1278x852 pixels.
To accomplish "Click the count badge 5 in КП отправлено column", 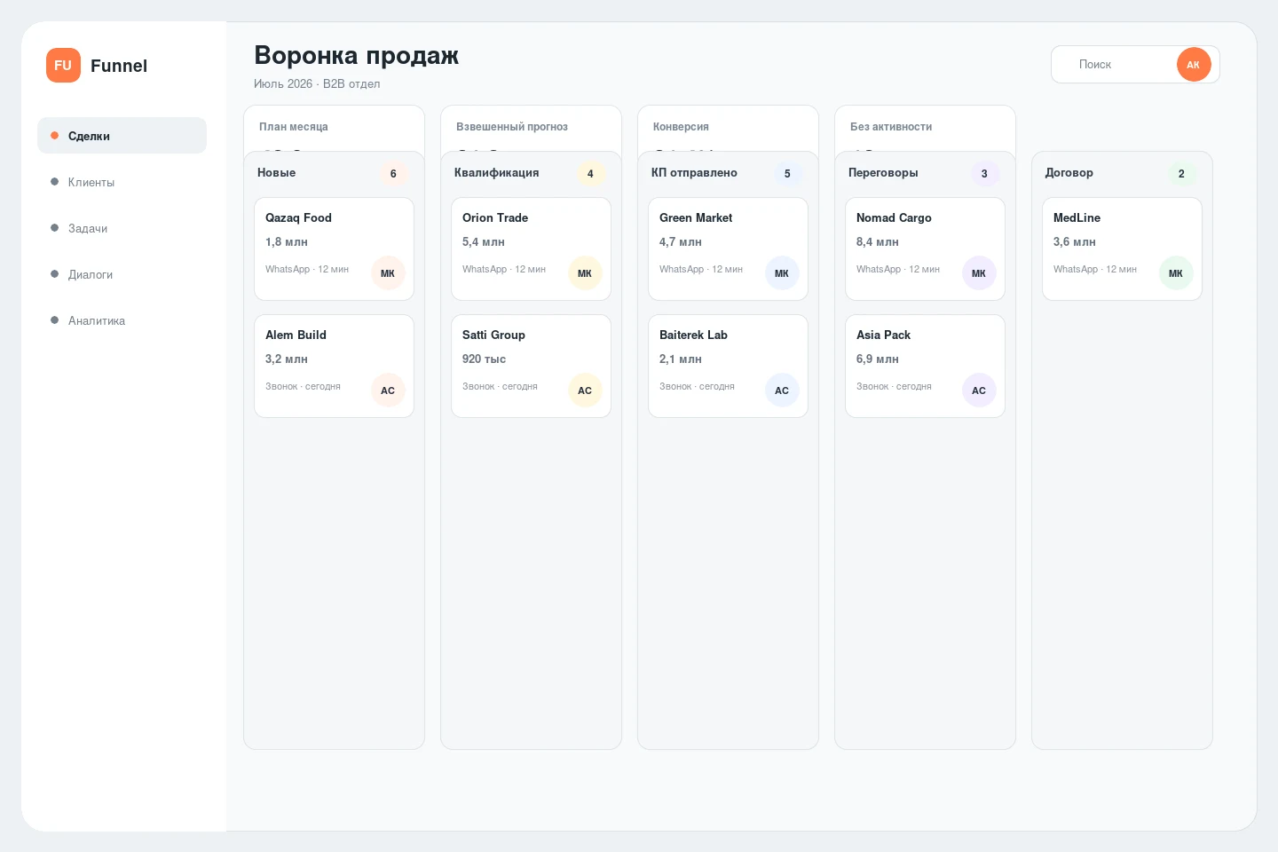I will point(787,174).
